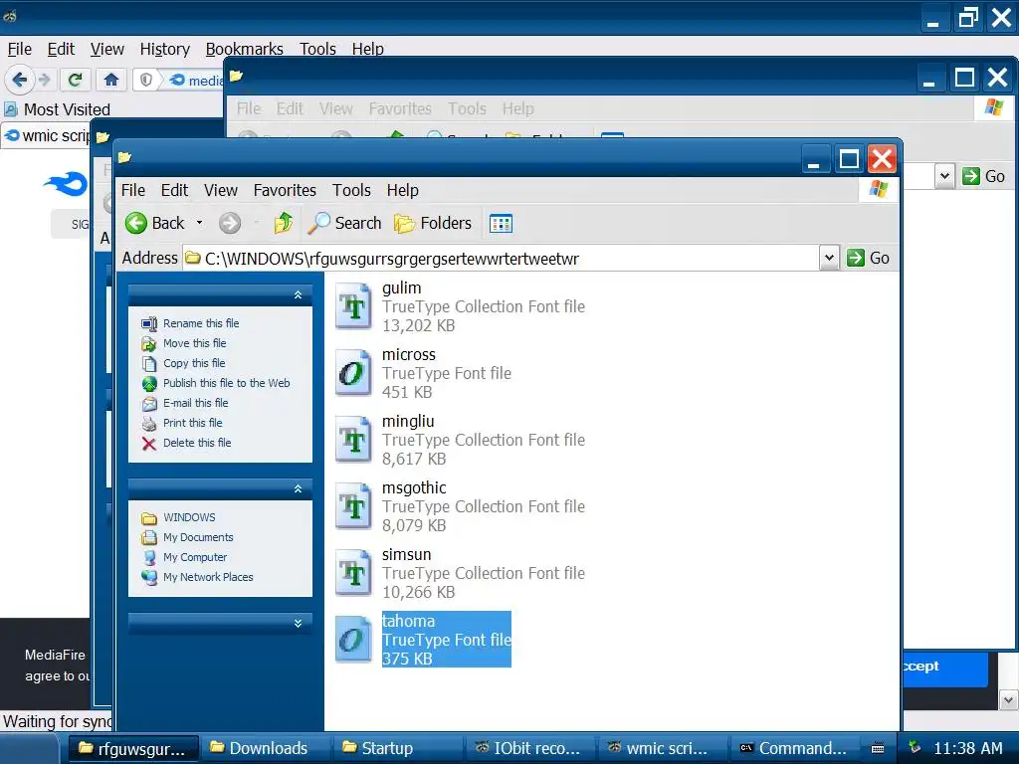Click Publish this file to the Web
This screenshot has height=764, width=1019.
click(226, 383)
